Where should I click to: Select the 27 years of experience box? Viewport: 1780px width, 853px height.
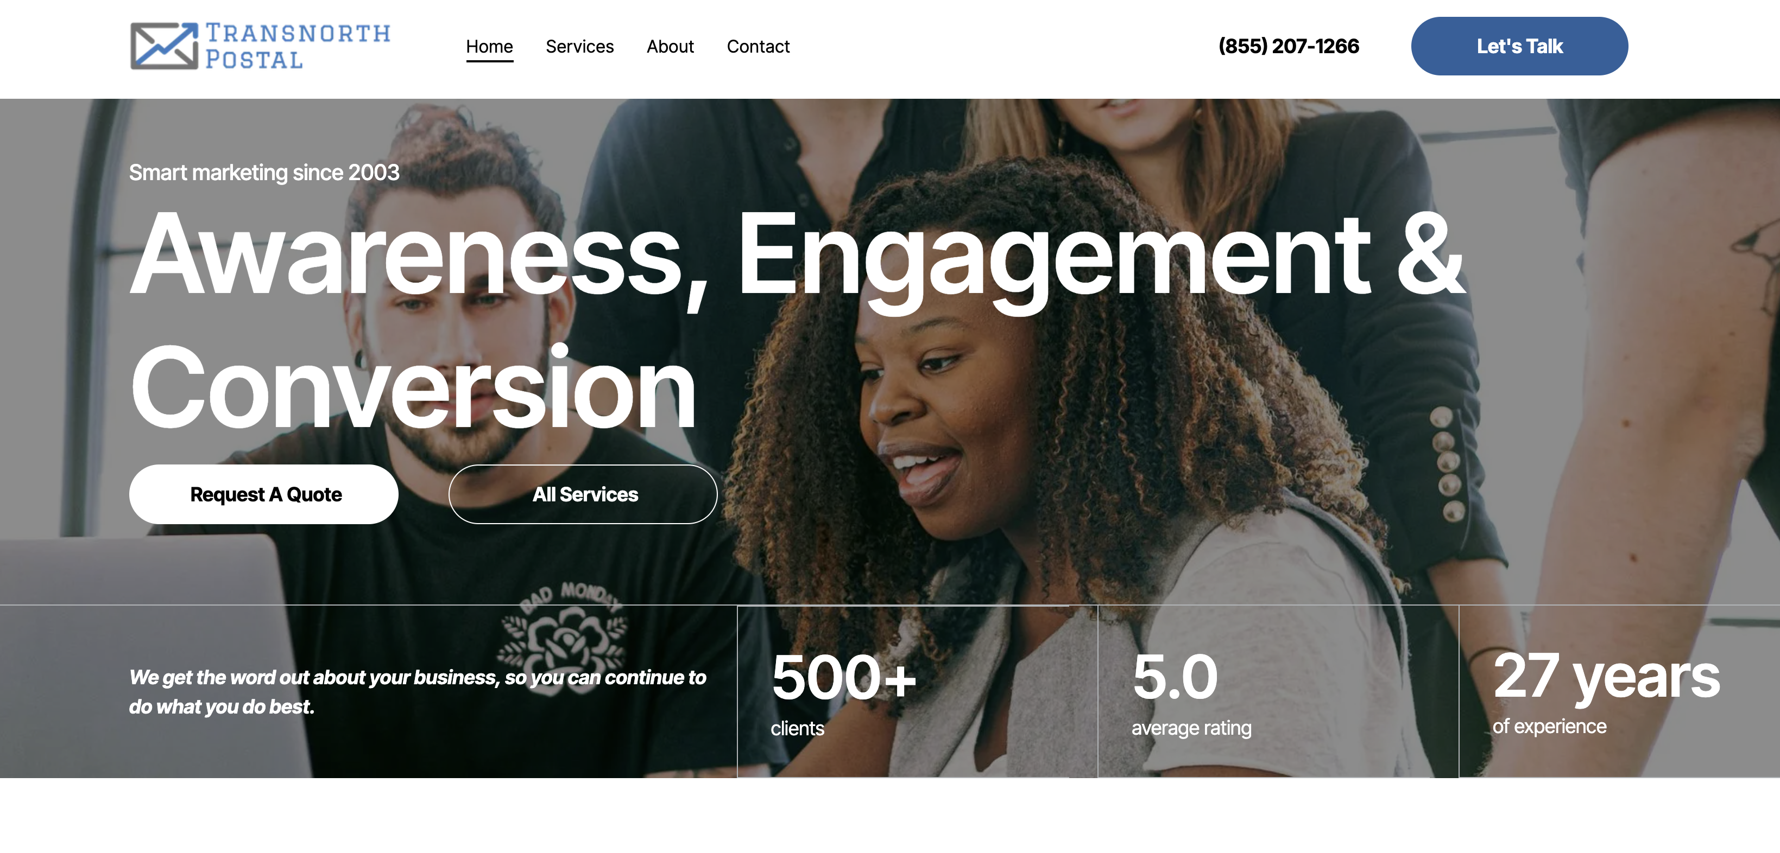click(1619, 691)
